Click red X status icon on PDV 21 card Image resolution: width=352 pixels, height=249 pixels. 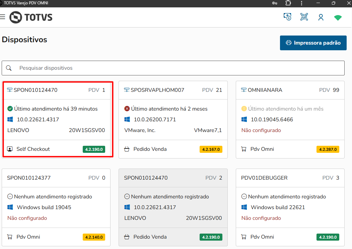pos(127,109)
